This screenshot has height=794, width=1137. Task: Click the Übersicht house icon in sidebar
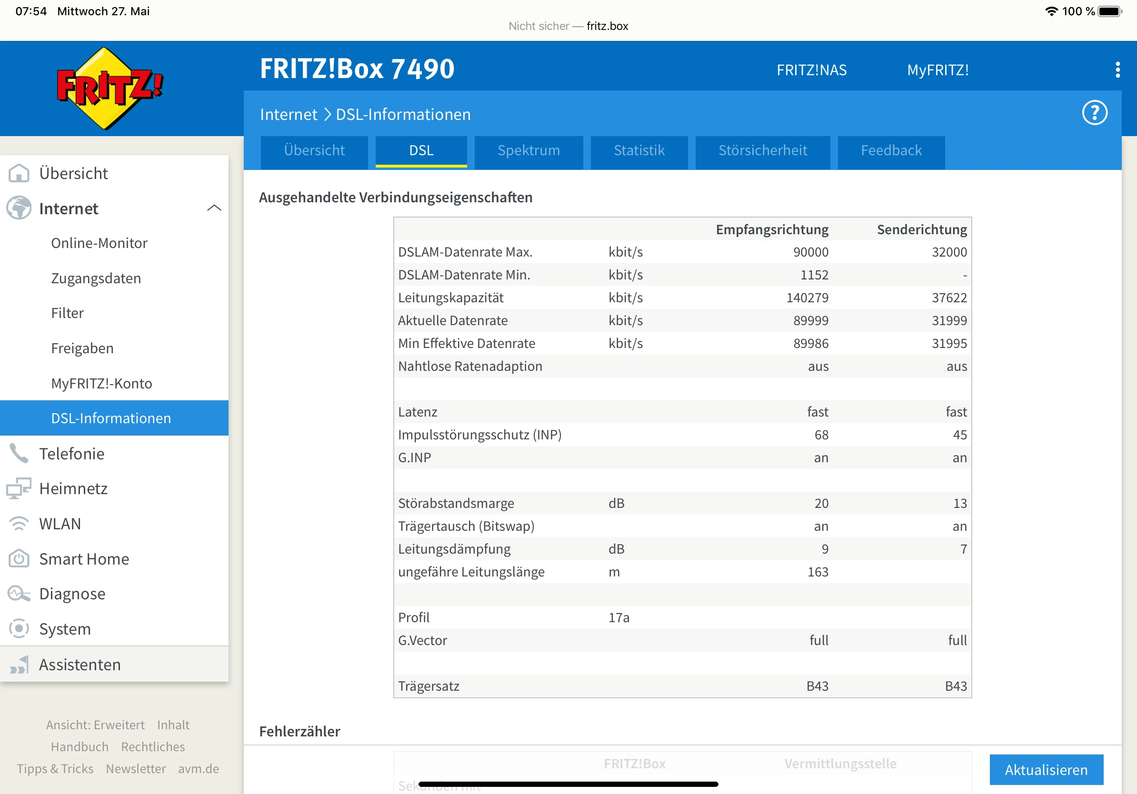[19, 173]
